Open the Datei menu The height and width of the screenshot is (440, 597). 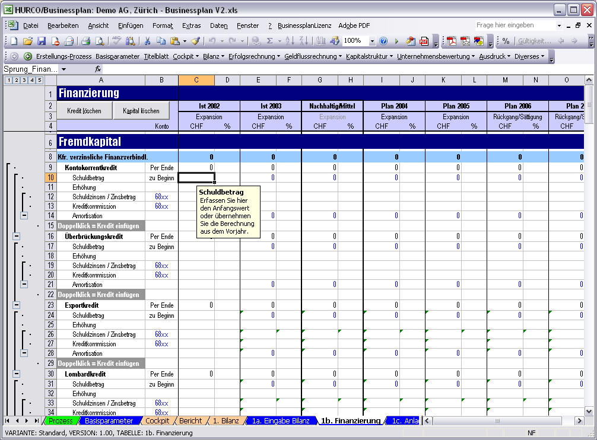30,25
